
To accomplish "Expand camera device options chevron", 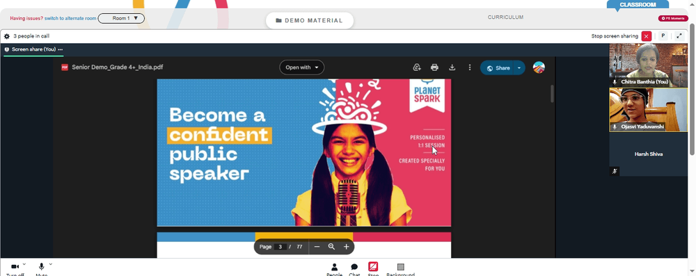I will pos(24,264).
